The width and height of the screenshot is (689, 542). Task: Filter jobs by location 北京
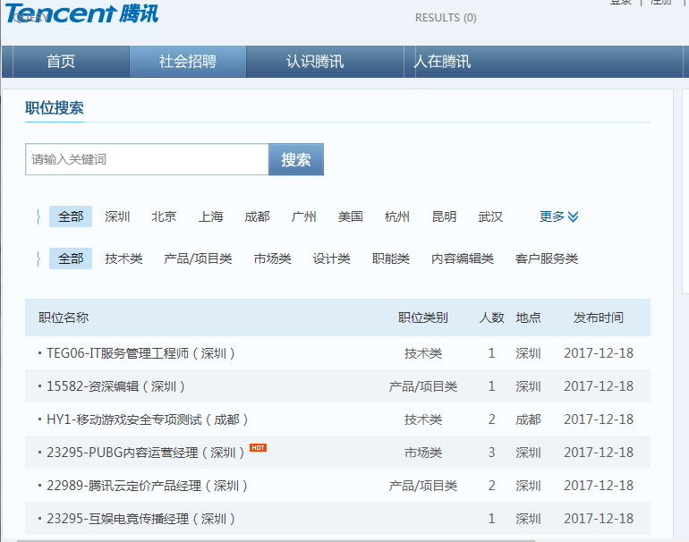pyautogui.click(x=164, y=216)
